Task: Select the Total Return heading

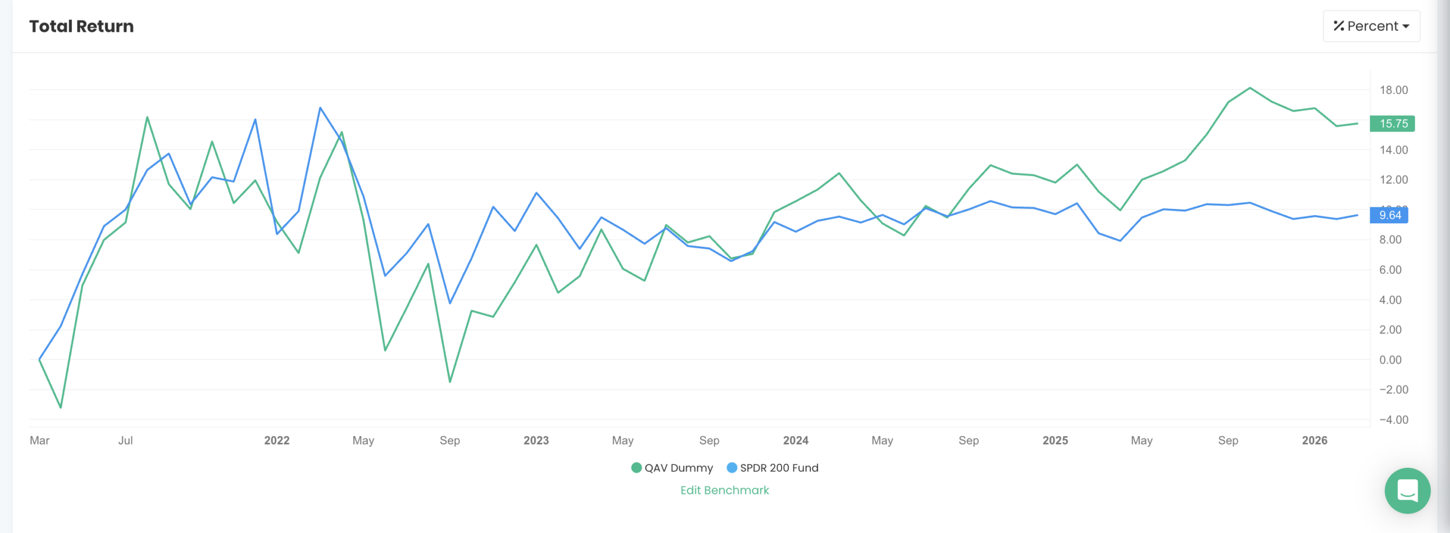Action: tap(82, 26)
